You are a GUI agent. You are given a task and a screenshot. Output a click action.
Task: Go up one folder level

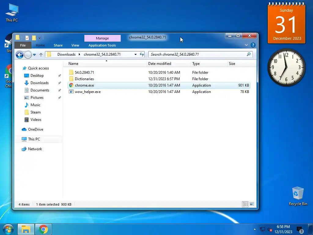[x=41, y=54]
